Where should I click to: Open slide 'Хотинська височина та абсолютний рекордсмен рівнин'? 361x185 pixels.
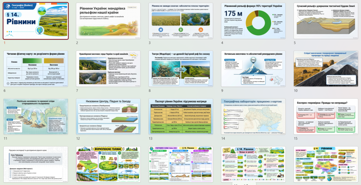click(x=253, y=69)
